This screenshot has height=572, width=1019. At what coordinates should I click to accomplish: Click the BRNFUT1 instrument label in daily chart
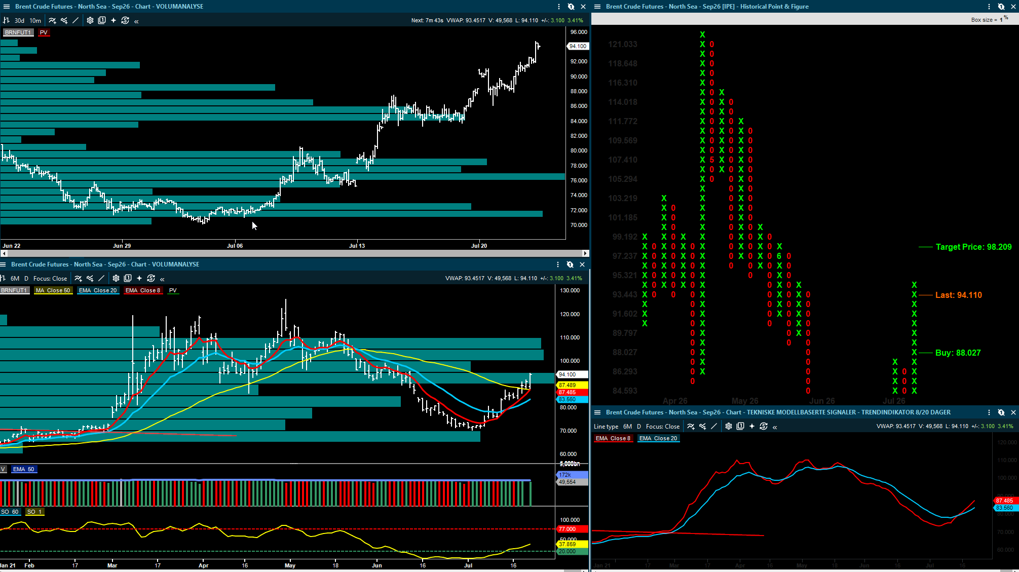(x=14, y=290)
